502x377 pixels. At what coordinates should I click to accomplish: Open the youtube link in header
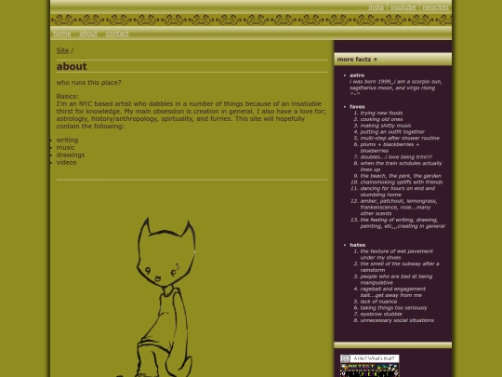tap(403, 7)
